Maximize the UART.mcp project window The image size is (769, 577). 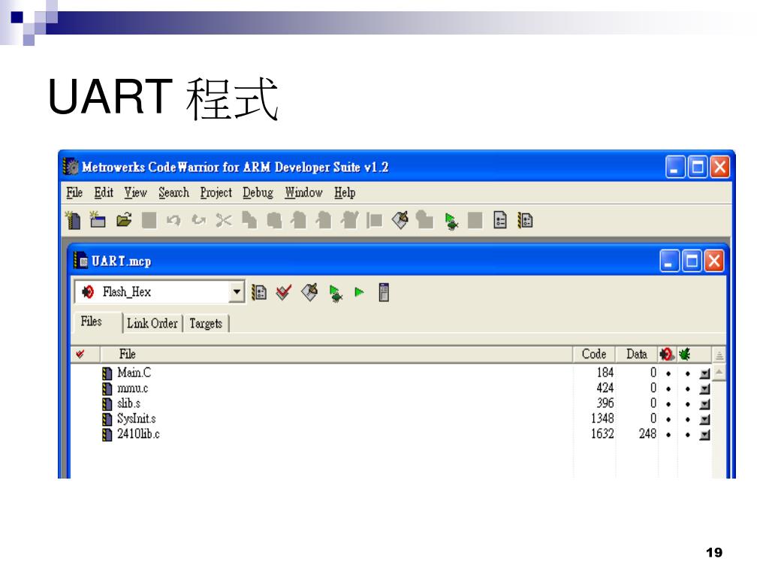692,261
